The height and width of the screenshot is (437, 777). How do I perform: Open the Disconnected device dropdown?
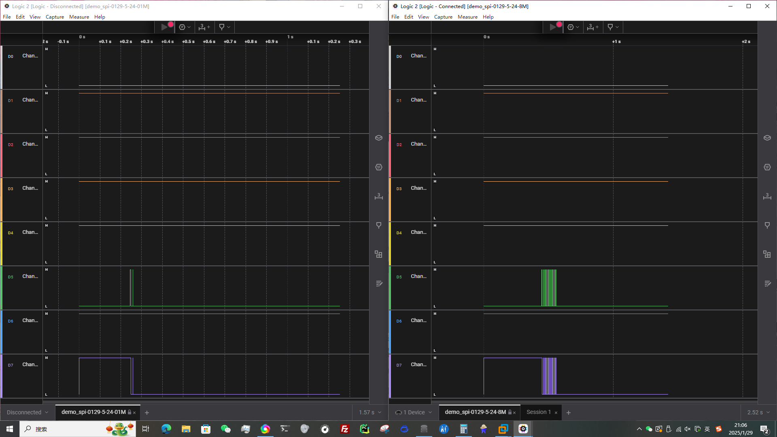pyautogui.click(x=28, y=412)
